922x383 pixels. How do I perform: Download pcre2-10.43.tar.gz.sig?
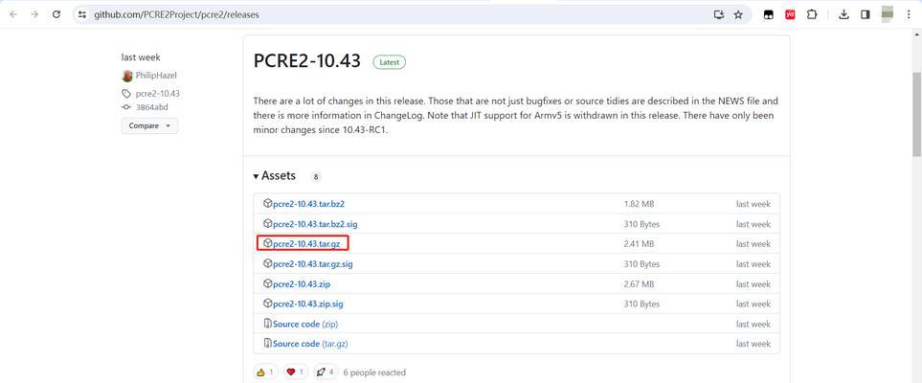pos(313,263)
